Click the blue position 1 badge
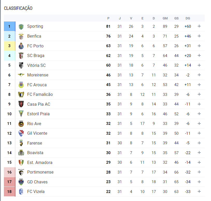The image size is (211, 201). click(x=9, y=26)
